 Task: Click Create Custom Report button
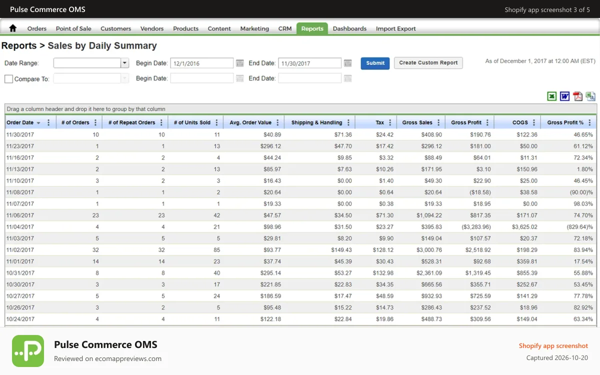[428, 63]
